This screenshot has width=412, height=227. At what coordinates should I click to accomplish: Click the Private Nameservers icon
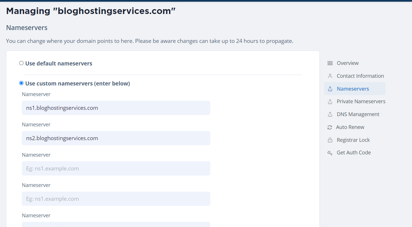tap(329, 101)
